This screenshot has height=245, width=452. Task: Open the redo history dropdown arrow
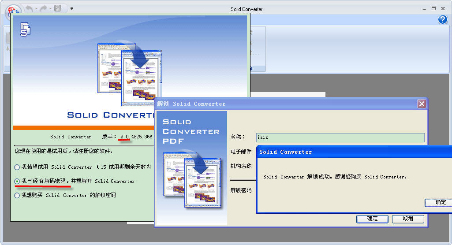pos(50,9)
